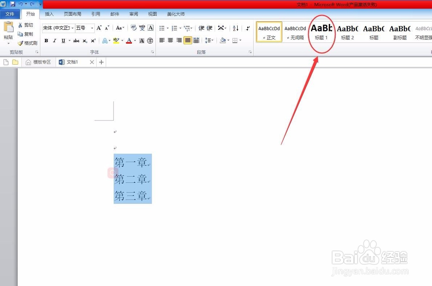The height and width of the screenshot is (286, 432).
Task: Align text left
Action: 162,41
